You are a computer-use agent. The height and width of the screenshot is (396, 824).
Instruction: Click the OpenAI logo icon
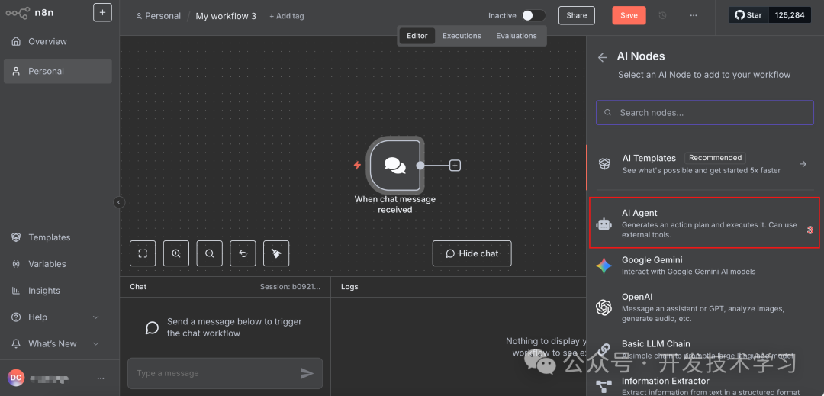point(604,307)
